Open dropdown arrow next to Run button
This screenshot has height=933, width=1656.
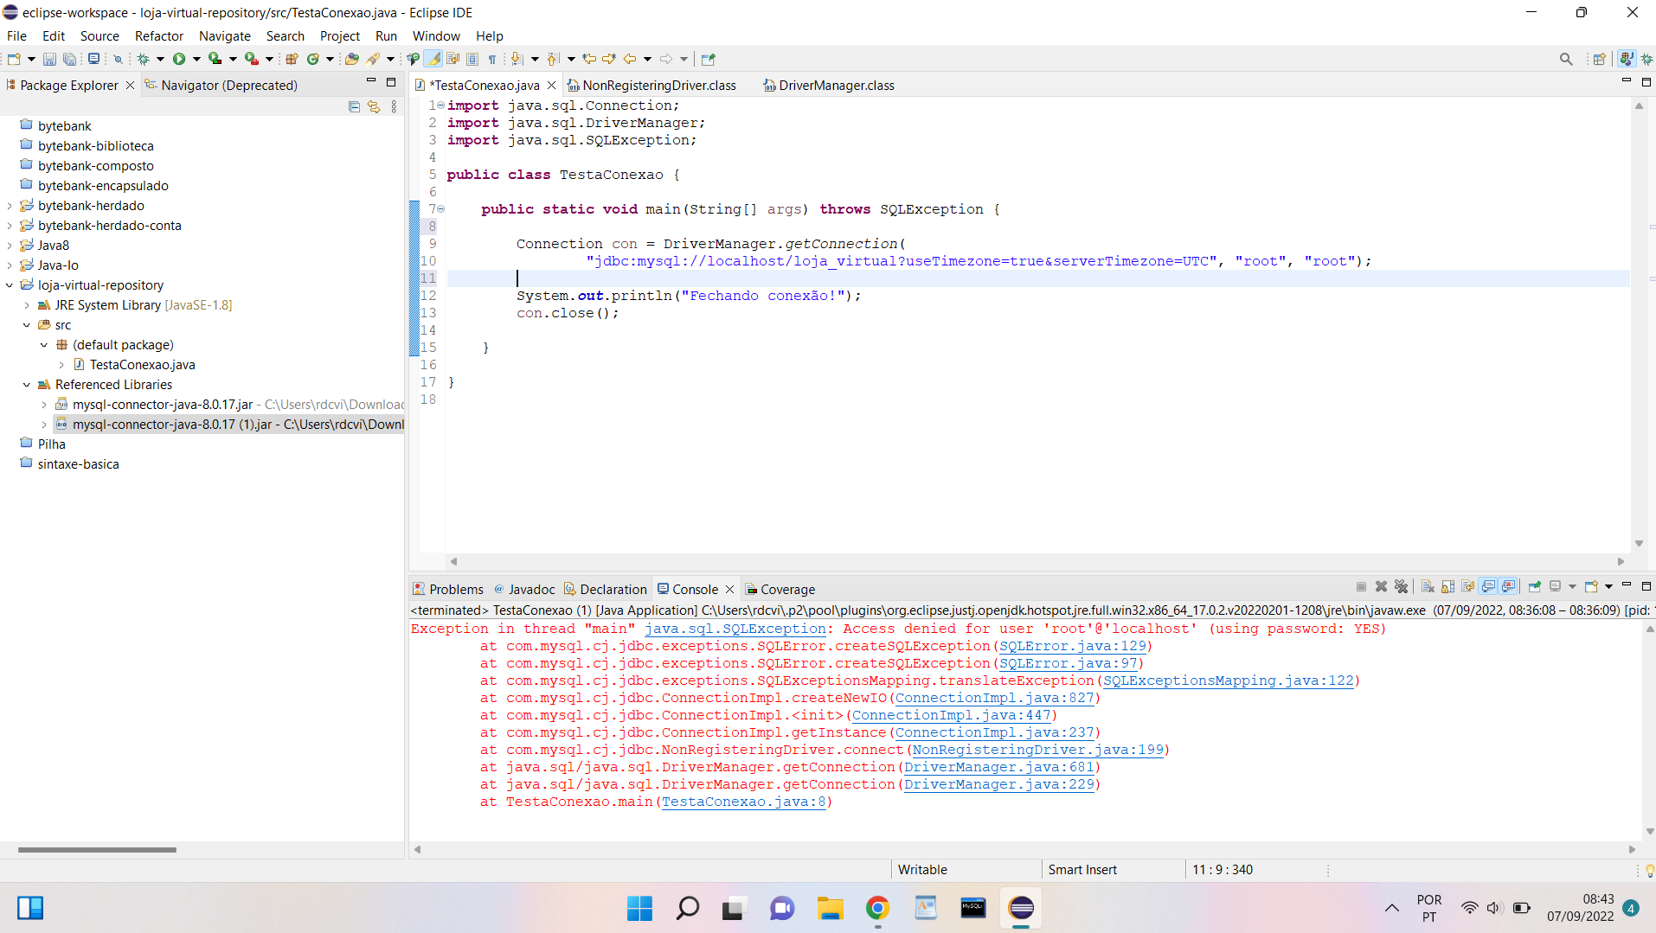[x=196, y=59]
